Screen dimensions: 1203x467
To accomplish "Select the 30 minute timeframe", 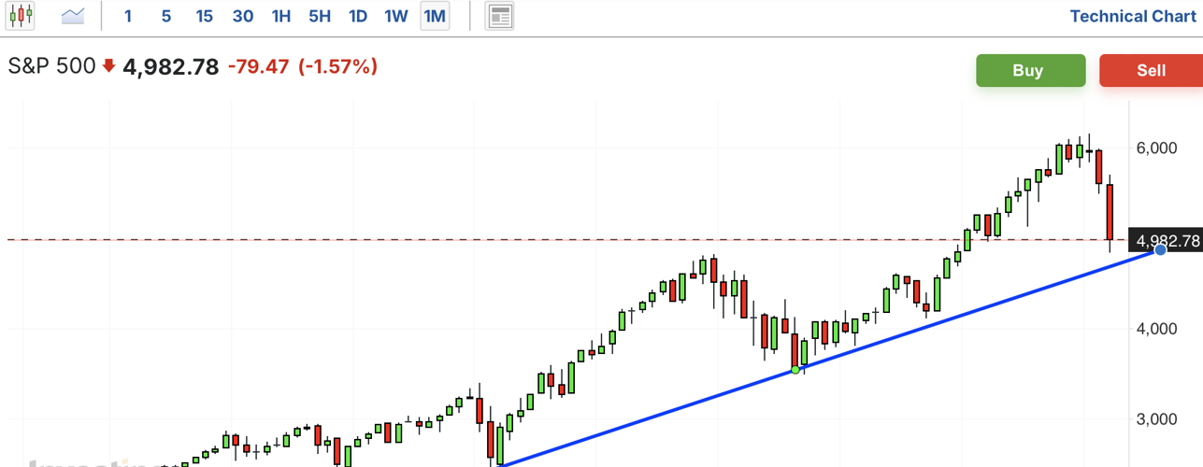I will pyautogui.click(x=243, y=16).
